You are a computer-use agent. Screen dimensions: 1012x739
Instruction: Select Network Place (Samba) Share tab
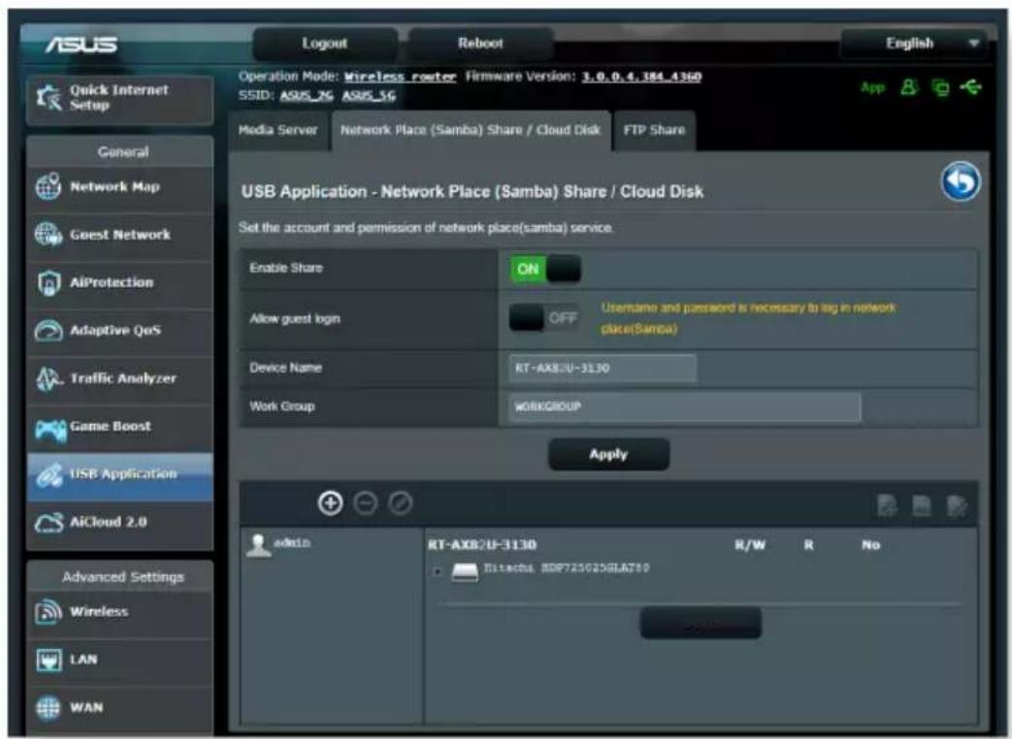pyautogui.click(x=471, y=130)
